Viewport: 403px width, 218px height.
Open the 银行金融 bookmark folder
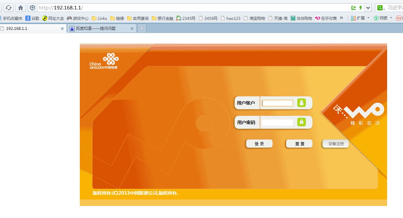pyautogui.click(x=163, y=18)
